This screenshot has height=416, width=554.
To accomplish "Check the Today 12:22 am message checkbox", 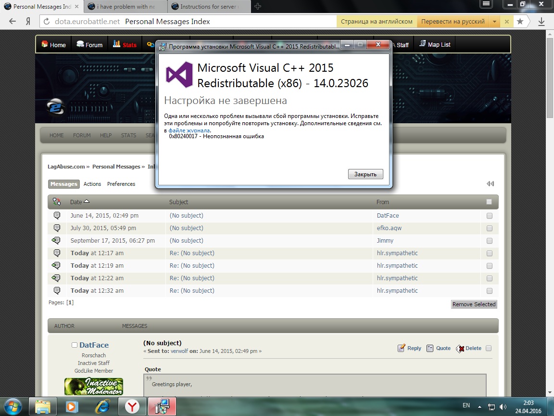I will (x=490, y=278).
